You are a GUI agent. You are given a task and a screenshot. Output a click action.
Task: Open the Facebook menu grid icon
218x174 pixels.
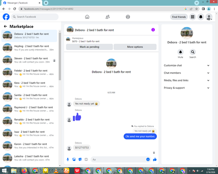tap(193, 17)
